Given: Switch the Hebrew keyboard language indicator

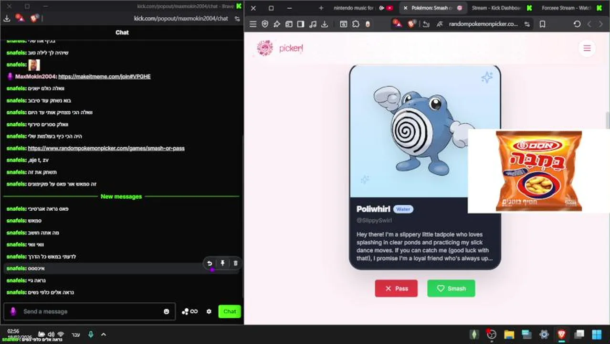Looking at the screenshot, I should coord(75,334).
